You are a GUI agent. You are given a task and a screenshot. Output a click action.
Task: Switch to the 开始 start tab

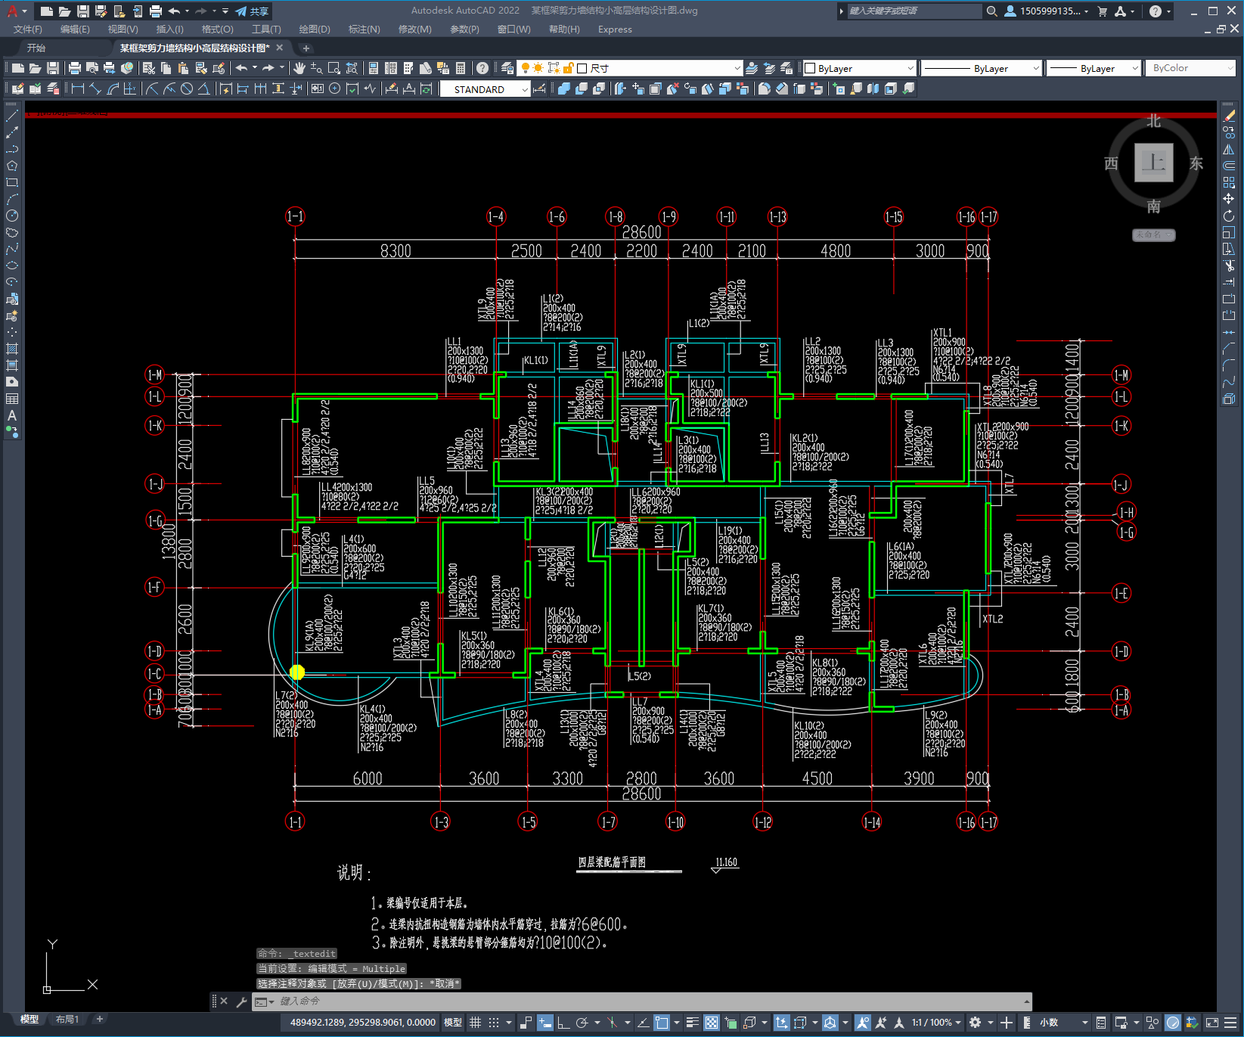(x=36, y=48)
